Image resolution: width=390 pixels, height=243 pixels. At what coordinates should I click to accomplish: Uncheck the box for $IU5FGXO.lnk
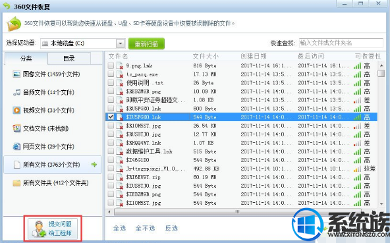pyautogui.click(x=111, y=117)
